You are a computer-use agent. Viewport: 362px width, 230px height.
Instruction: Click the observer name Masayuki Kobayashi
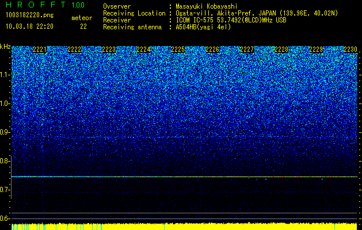(206, 6)
